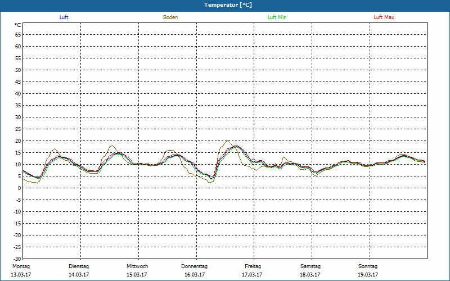
Task: Click the '°C' axis unit label
Action: click(18, 25)
